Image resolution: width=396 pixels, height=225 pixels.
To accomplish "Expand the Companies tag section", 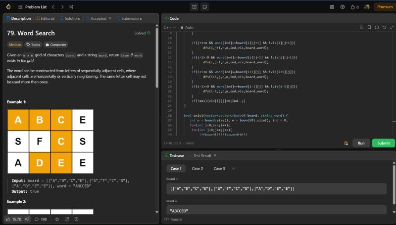I will [x=56, y=45].
